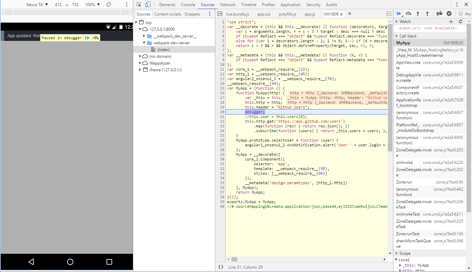Pretty print the source with braces button
The width and height of the screenshot is (472, 272).
click(221, 267)
